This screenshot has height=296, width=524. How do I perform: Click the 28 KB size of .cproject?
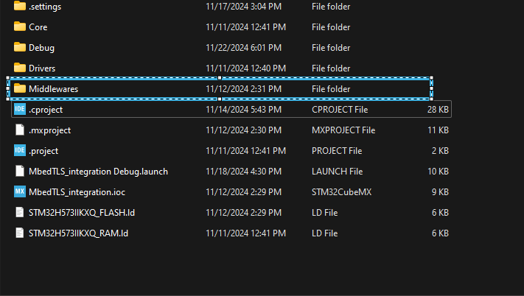pos(437,110)
